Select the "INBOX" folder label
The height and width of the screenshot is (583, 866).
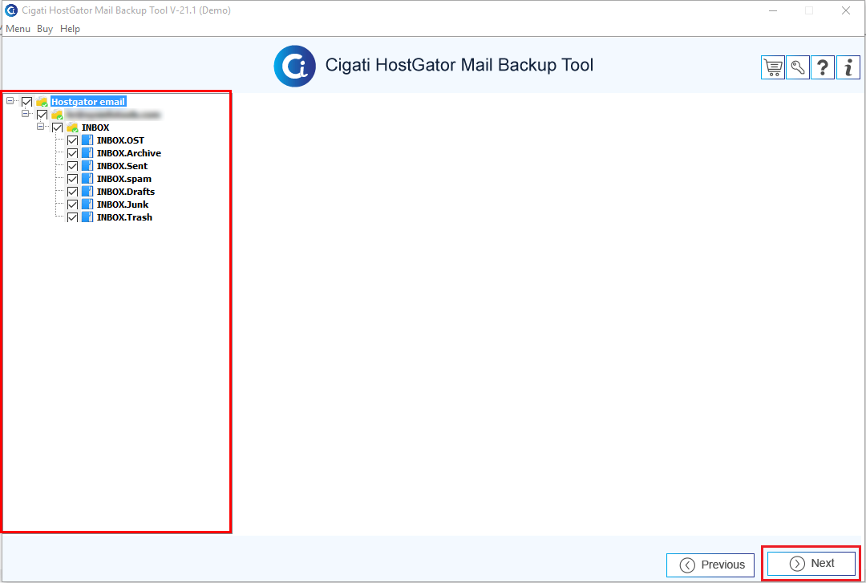click(95, 128)
